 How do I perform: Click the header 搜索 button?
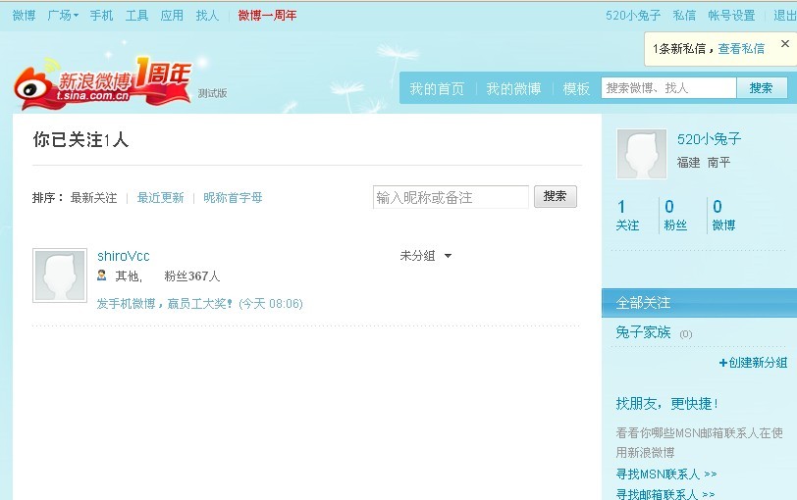[x=762, y=88]
